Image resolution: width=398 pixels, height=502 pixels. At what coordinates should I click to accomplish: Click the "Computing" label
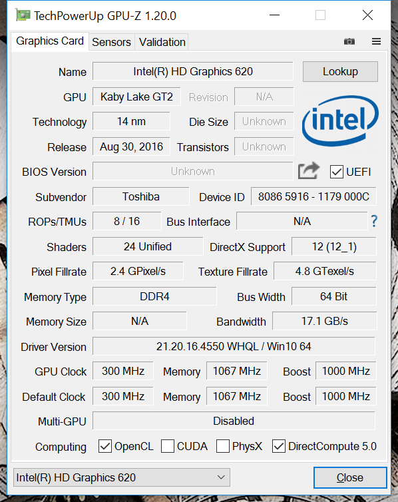pos(61,447)
